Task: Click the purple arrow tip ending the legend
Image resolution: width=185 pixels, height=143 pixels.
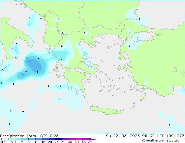Action: point(92,139)
